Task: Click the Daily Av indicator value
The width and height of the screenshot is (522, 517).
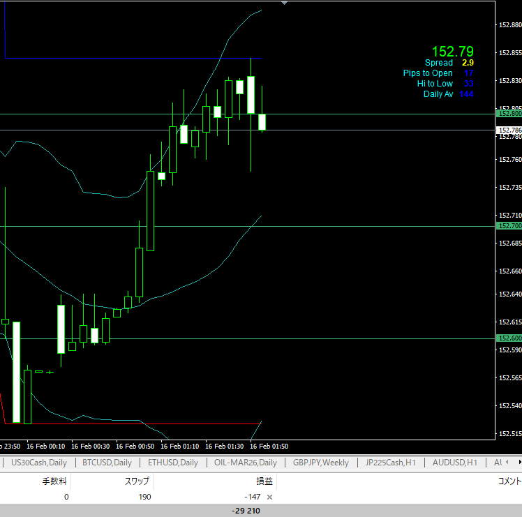Action: 466,94
